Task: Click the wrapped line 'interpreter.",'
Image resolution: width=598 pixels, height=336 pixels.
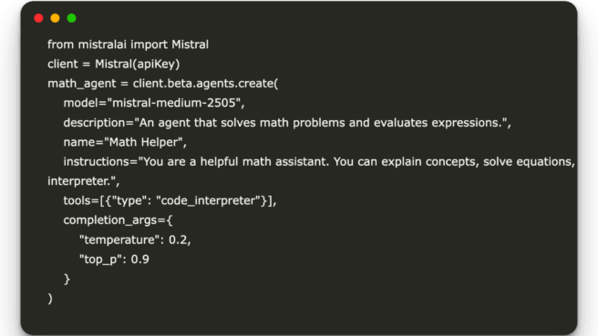Action: 84,181
